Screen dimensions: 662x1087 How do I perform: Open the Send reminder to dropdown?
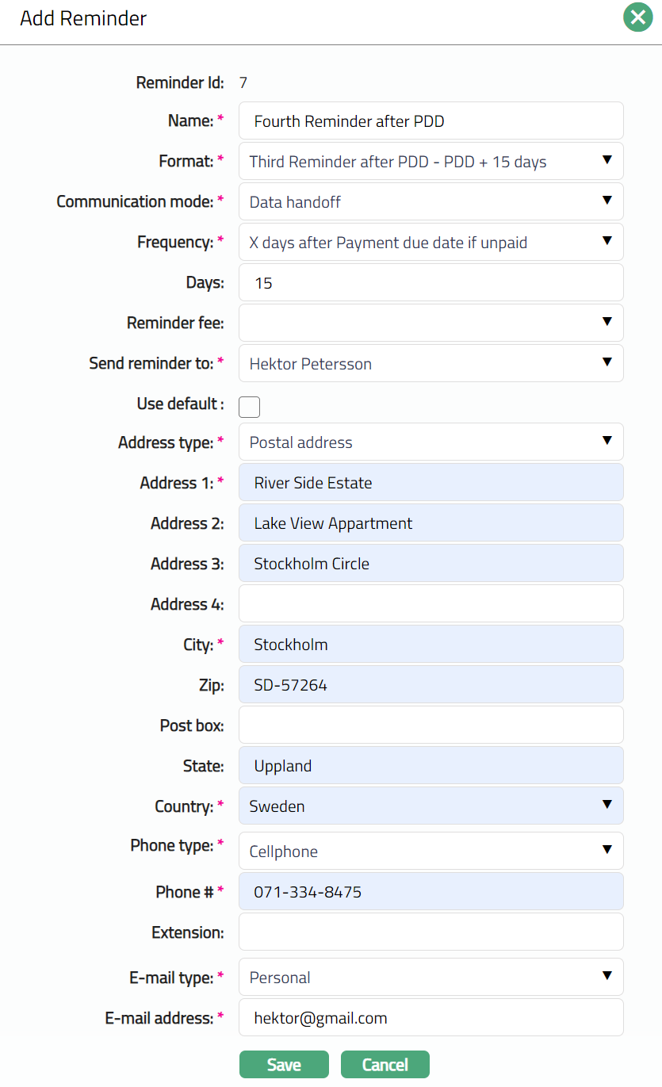click(x=430, y=363)
